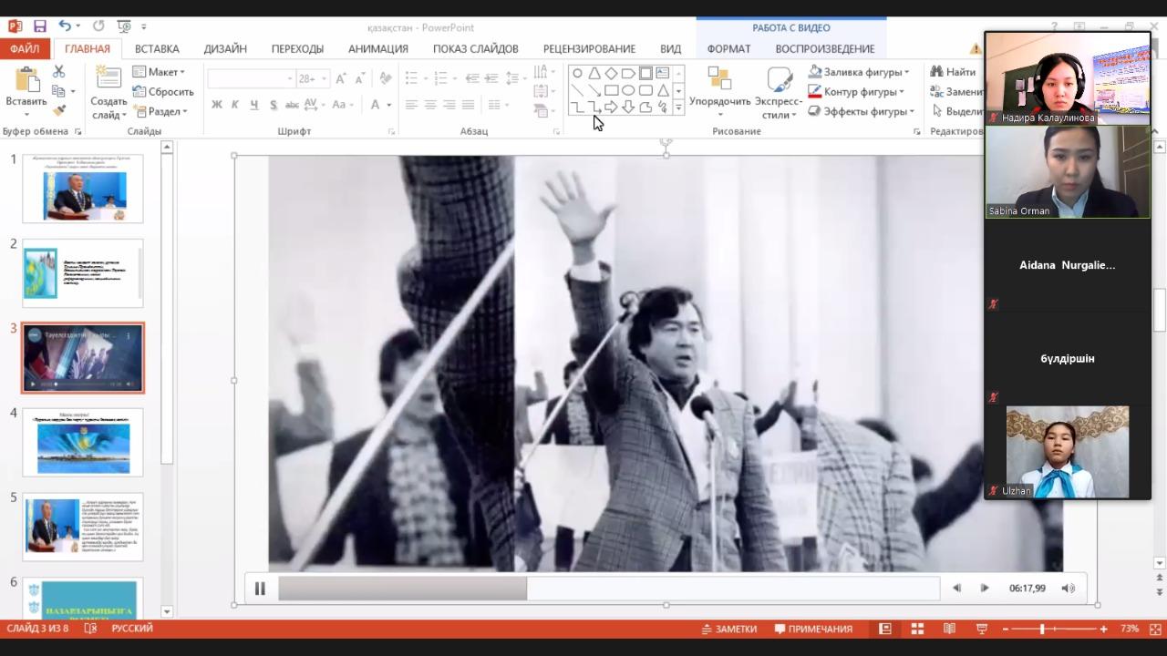Switch to the ВСТАВКА ribbon tab
This screenshot has height=656, width=1167.
pyautogui.click(x=157, y=48)
